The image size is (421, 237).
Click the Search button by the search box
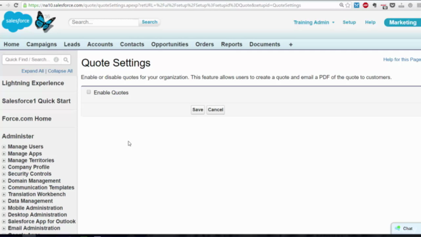[149, 22]
